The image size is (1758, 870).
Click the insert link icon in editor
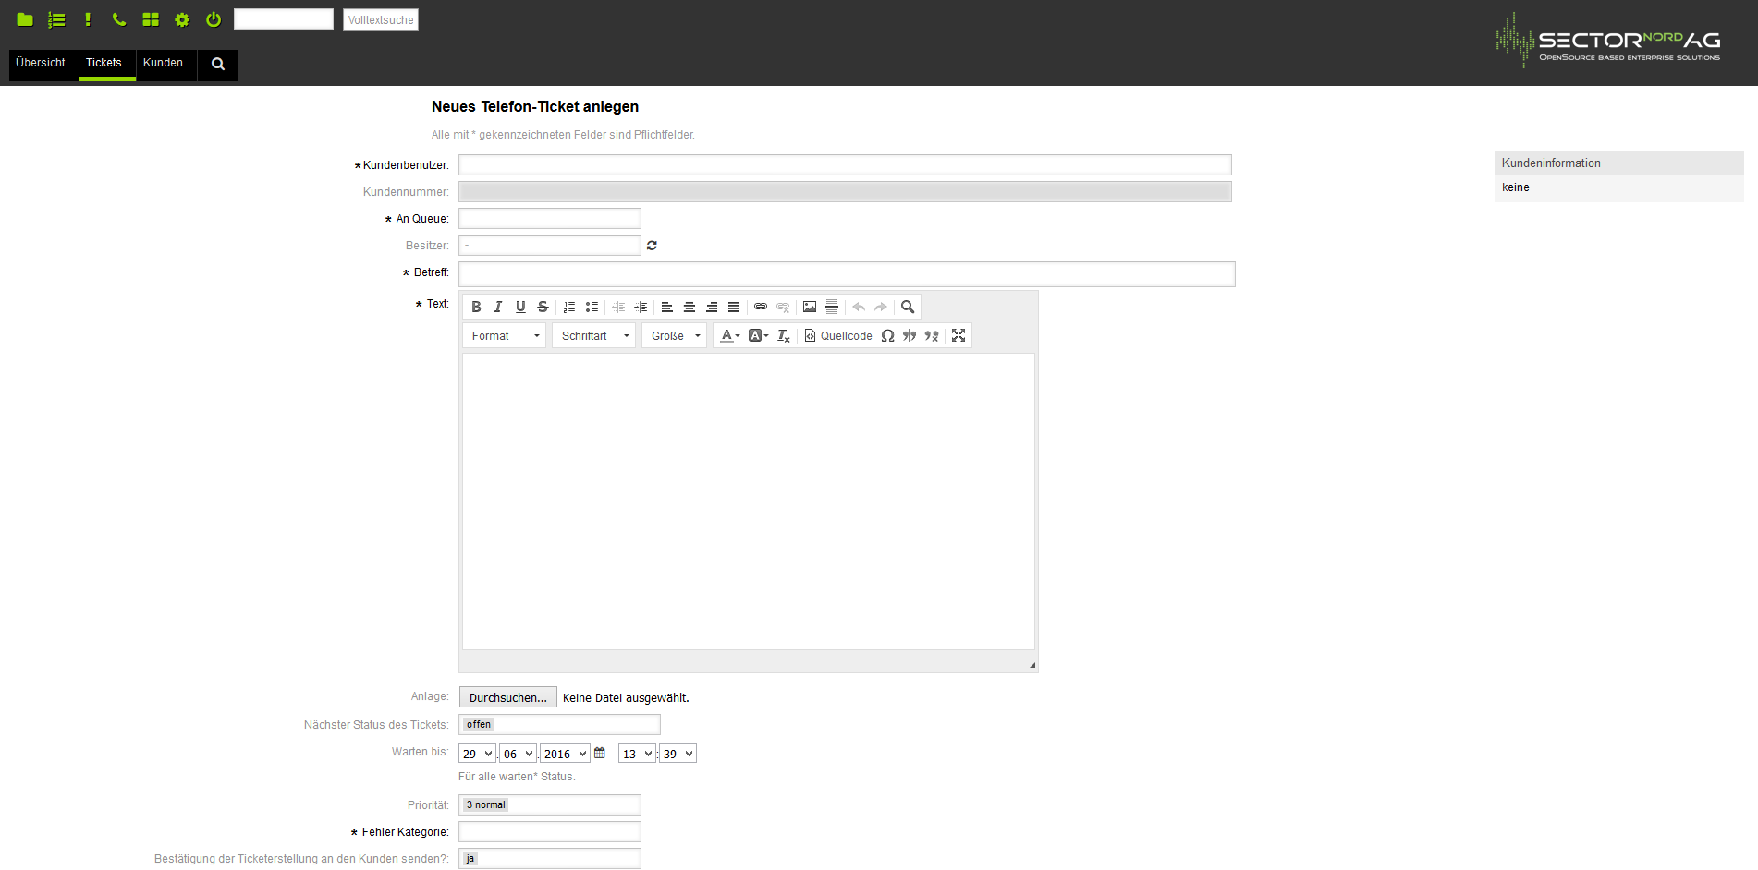point(761,307)
